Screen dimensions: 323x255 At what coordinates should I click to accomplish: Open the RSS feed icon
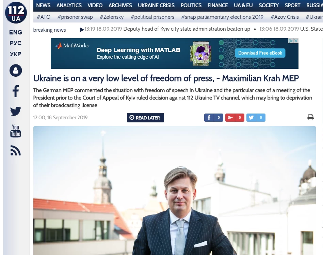pos(16,150)
